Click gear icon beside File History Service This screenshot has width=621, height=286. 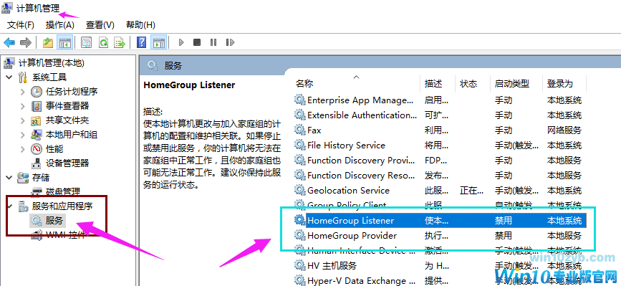300,145
